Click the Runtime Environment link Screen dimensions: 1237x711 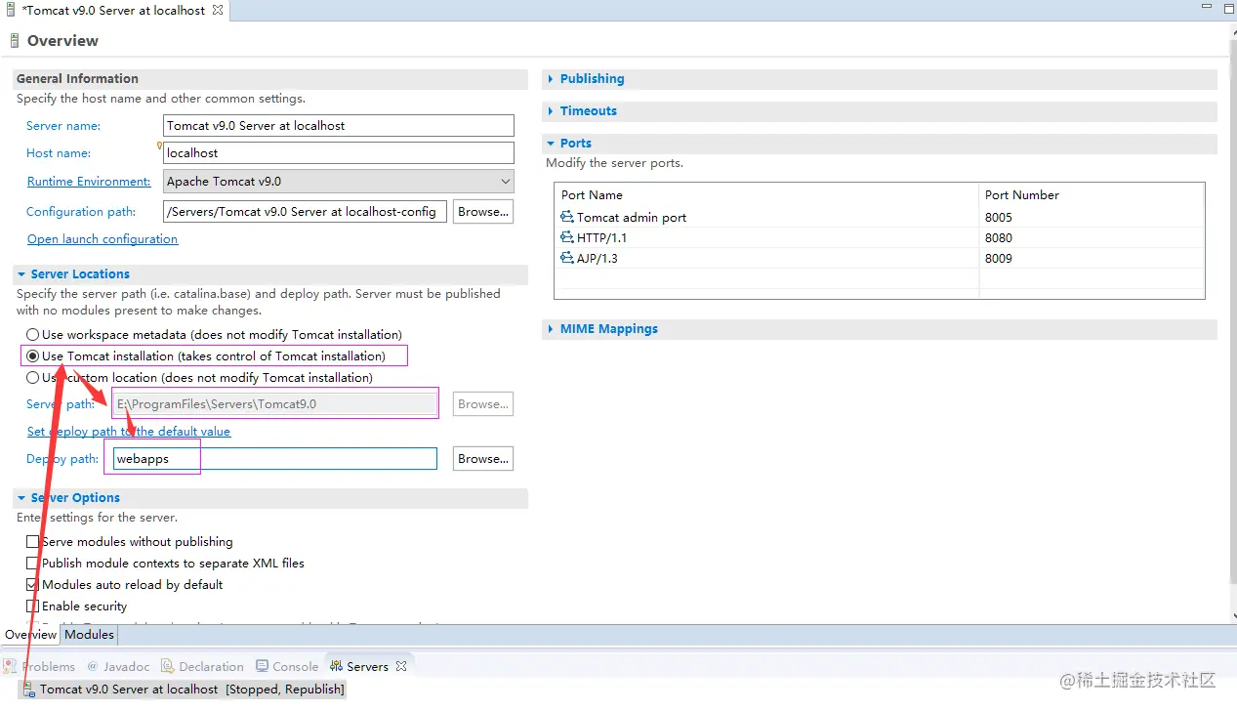click(89, 181)
